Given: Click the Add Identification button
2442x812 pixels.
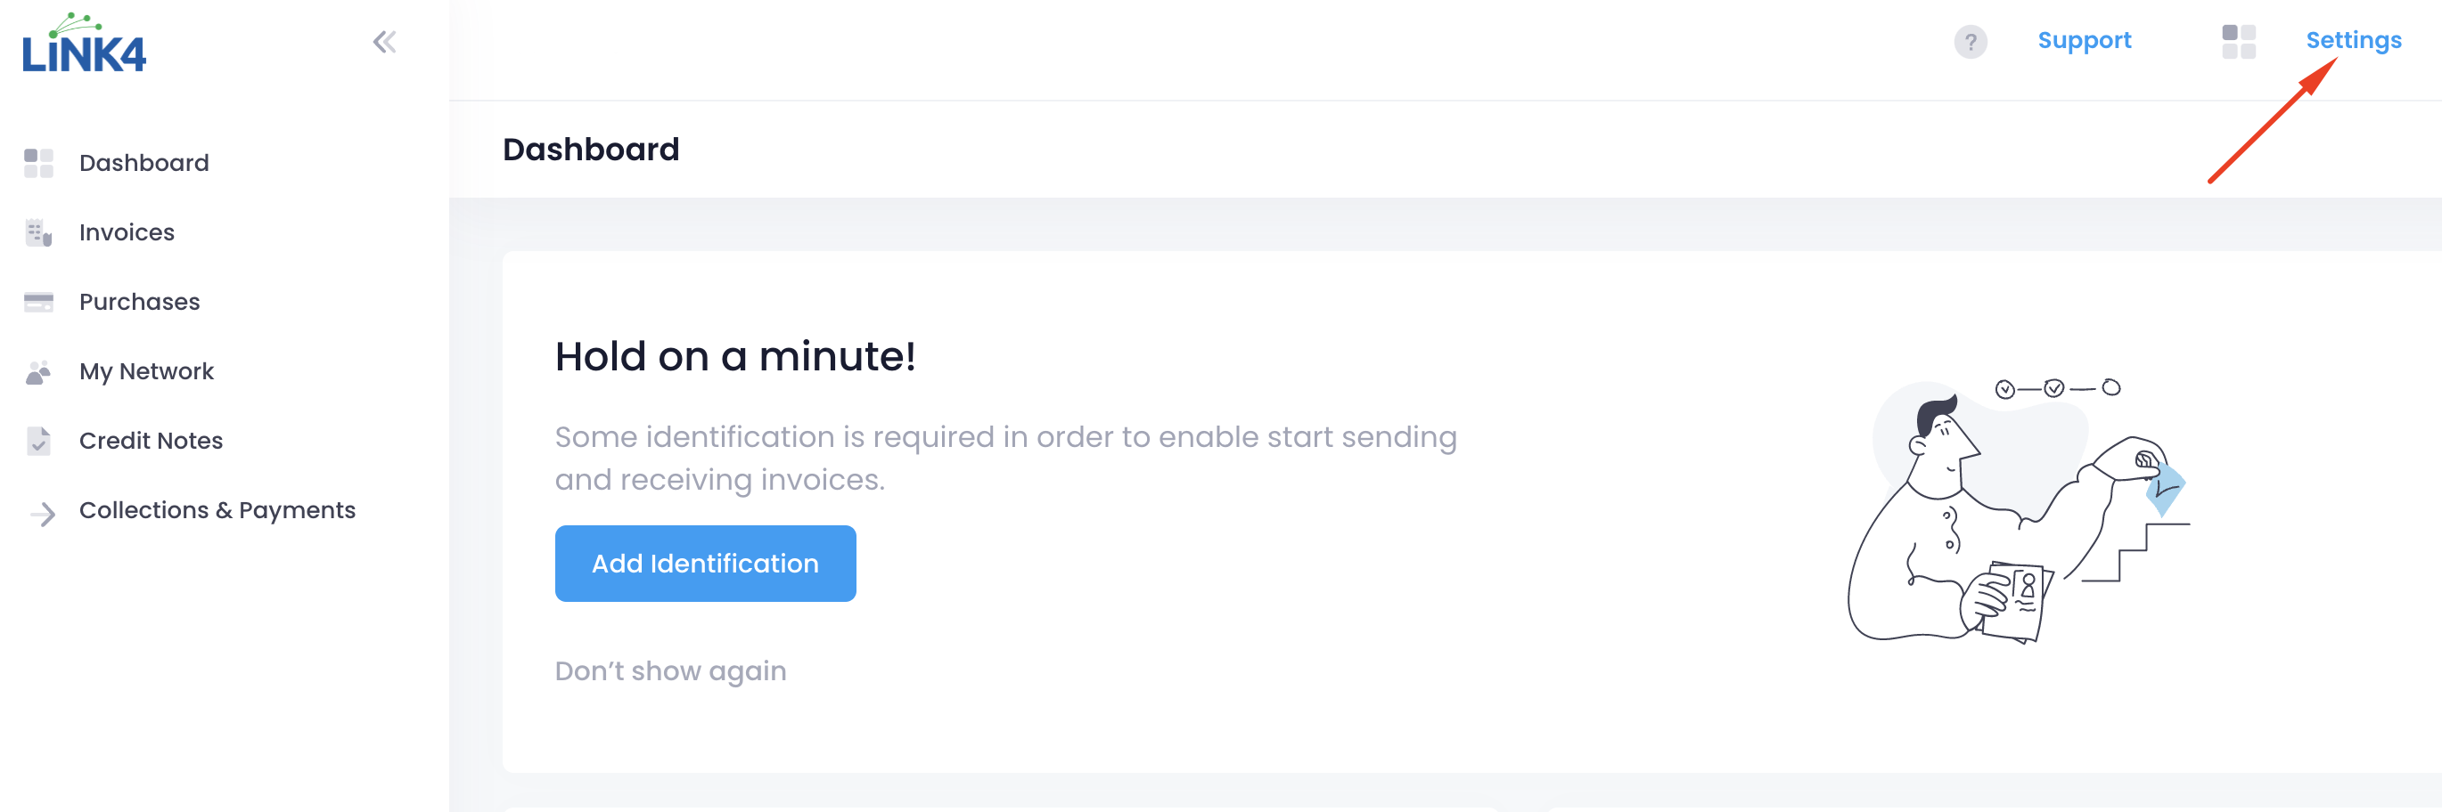Looking at the screenshot, I should [705, 563].
